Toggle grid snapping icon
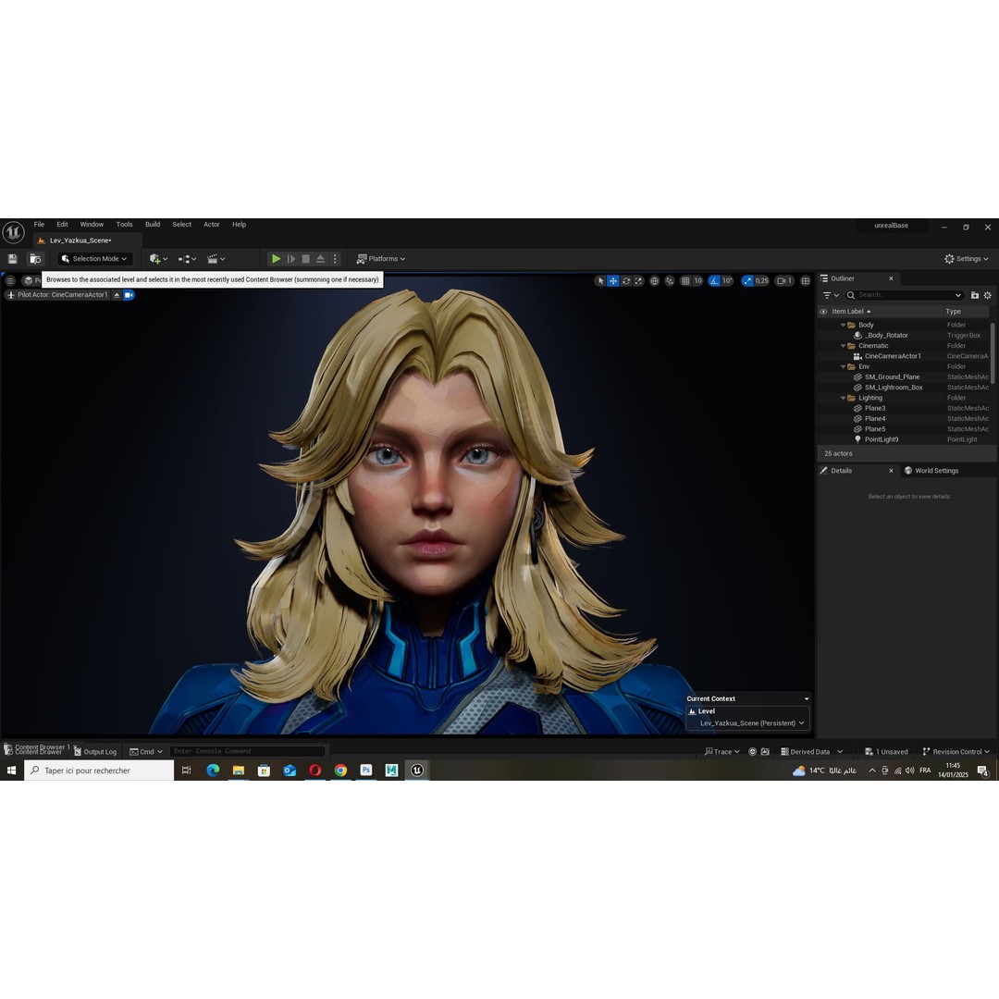Image resolution: width=999 pixels, height=999 pixels. tap(685, 281)
